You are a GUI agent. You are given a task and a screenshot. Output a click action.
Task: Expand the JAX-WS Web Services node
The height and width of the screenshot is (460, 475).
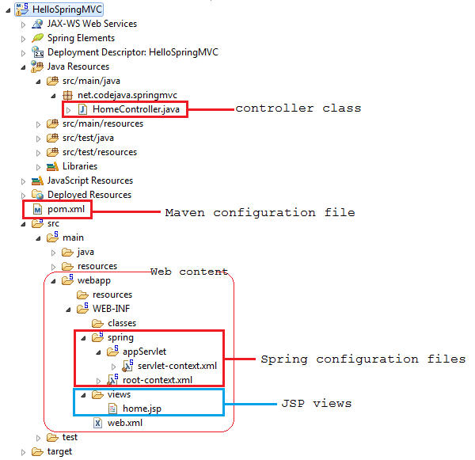23,25
